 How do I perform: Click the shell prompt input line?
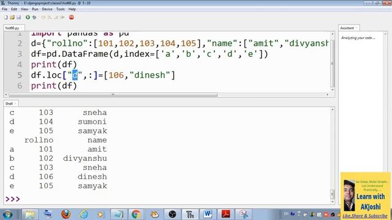(167, 199)
